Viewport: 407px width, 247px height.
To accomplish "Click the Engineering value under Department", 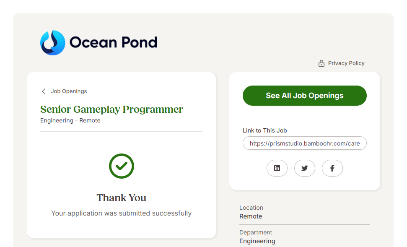I will (257, 241).
